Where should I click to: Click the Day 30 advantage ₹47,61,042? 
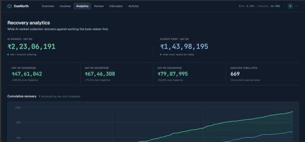tap(27, 74)
